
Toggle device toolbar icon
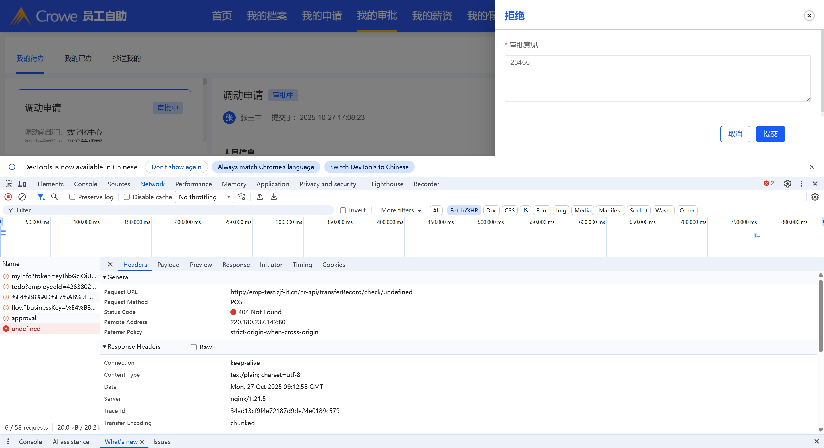[x=22, y=184]
